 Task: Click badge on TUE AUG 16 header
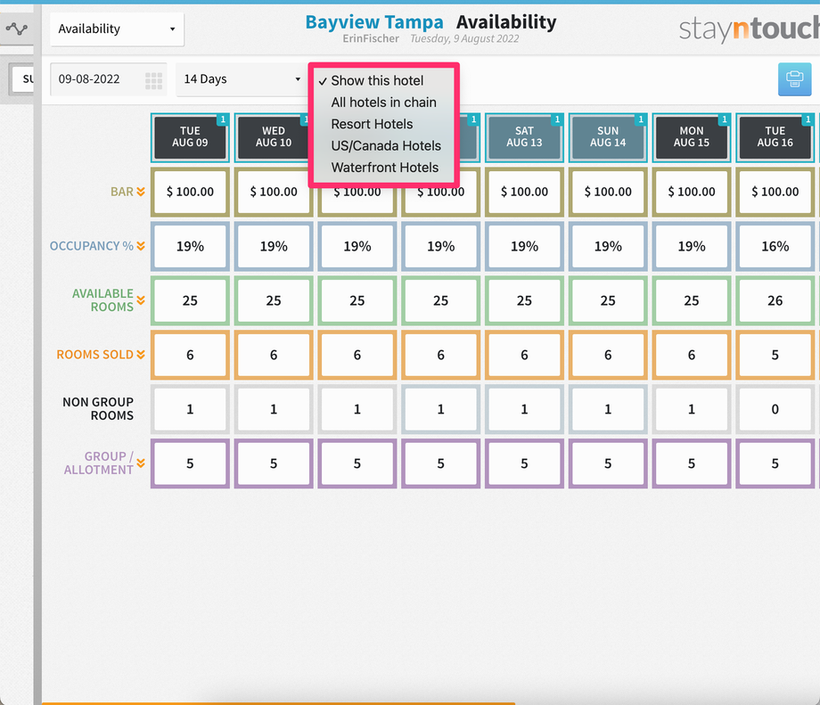[808, 119]
